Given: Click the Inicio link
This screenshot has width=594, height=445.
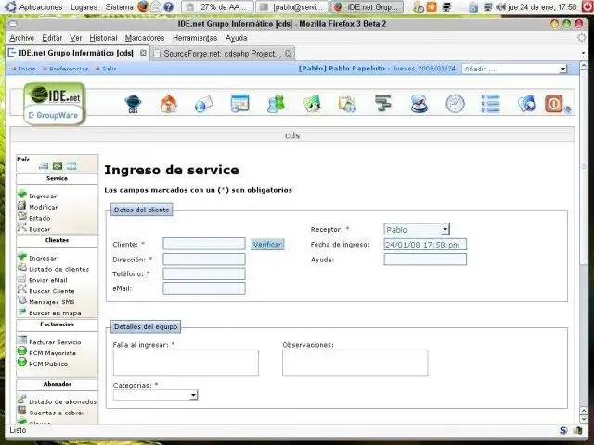Looking at the screenshot, I should (27, 69).
